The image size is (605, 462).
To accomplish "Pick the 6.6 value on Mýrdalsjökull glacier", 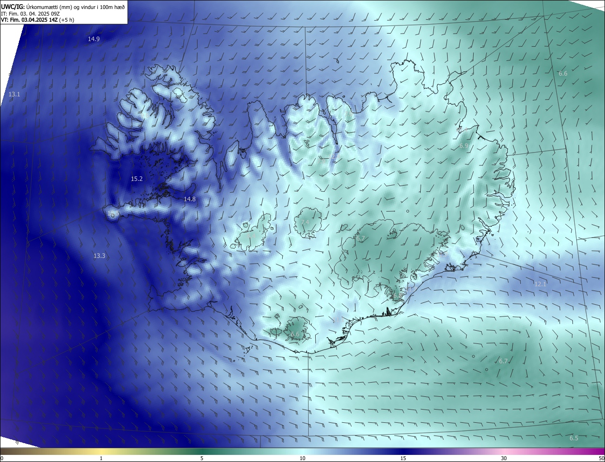I will click(x=295, y=334).
